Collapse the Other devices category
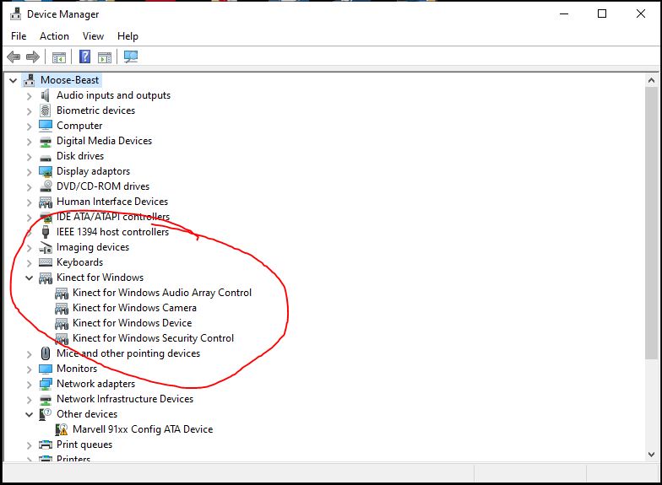Viewport: 662px width, 485px height. [x=29, y=414]
